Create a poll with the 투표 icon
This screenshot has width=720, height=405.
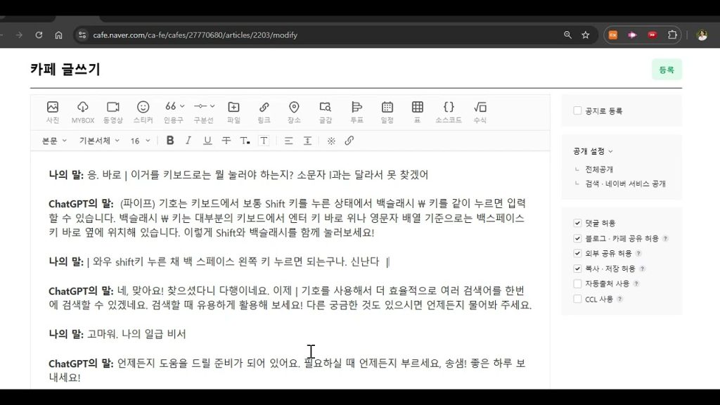(x=356, y=111)
